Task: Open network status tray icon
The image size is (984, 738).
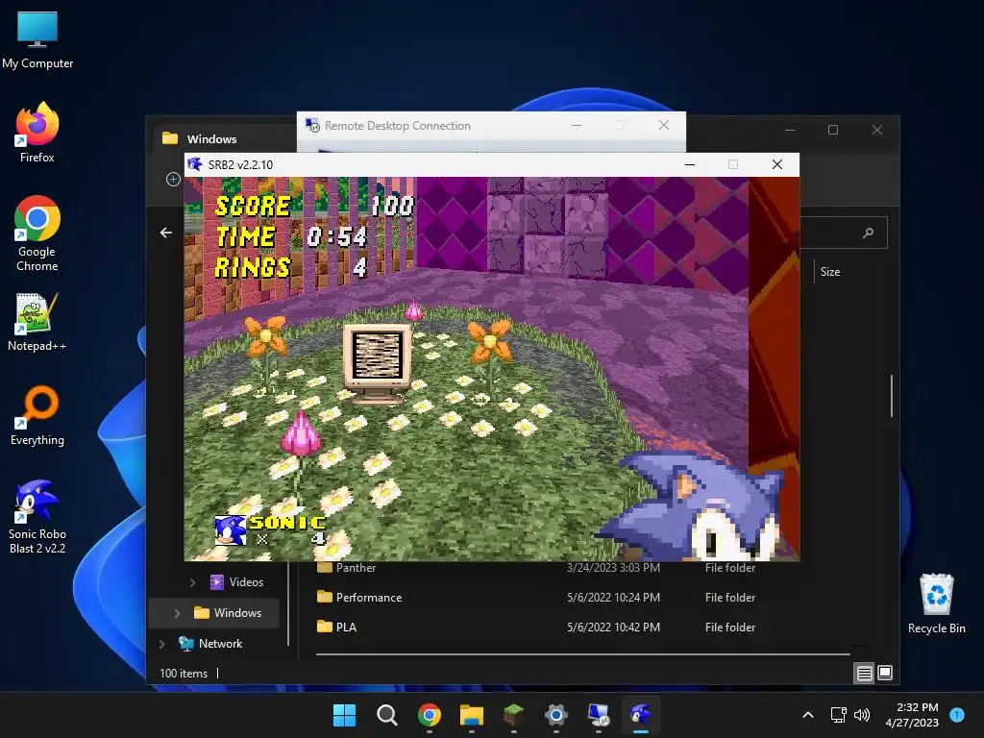Action: 838,715
